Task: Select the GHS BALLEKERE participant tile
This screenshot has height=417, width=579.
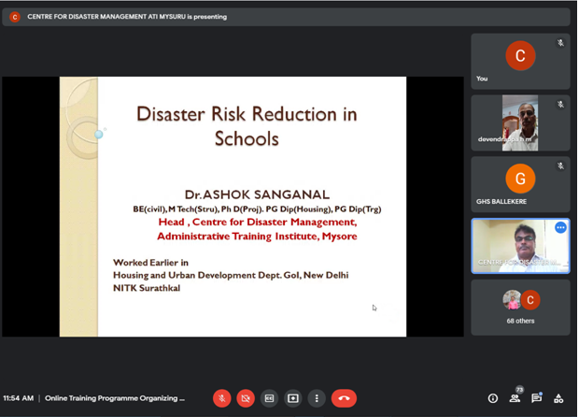Action: pyautogui.click(x=520, y=184)
